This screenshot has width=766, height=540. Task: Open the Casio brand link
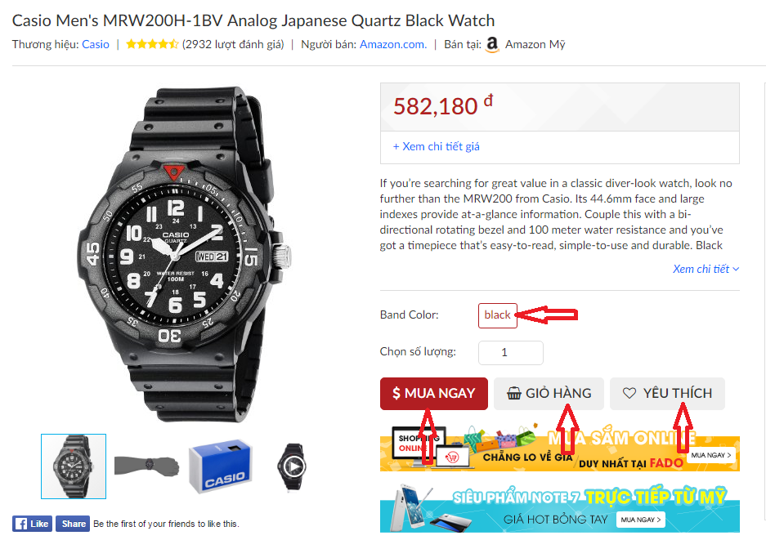coord(96,44)
